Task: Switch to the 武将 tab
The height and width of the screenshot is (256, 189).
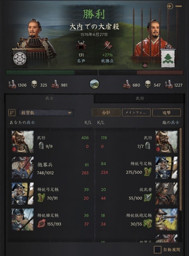Action: [x=140, y=98]
